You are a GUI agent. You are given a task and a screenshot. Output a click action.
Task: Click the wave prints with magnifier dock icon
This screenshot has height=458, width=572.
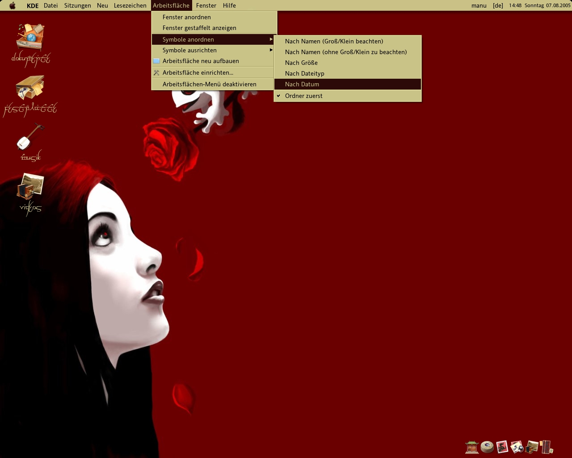pos(517,447)
